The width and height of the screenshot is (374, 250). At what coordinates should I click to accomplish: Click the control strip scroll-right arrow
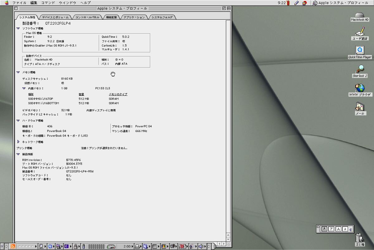(209, 246)
